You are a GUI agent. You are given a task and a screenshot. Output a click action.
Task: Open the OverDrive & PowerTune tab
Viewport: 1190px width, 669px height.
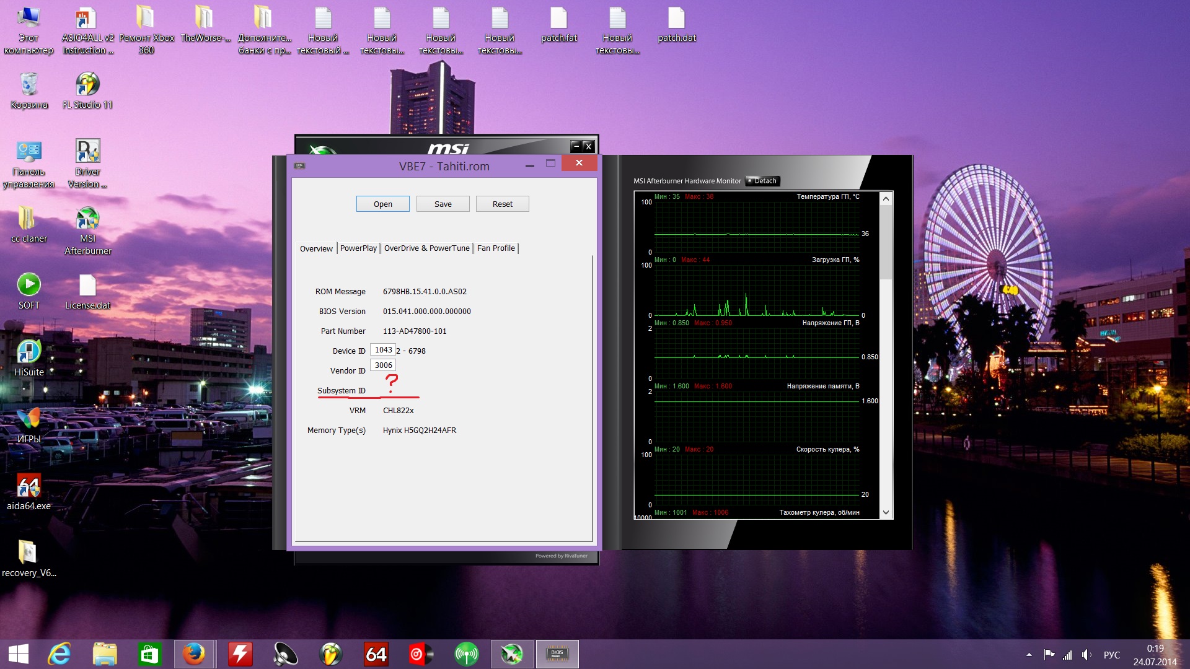pos(426,248)
